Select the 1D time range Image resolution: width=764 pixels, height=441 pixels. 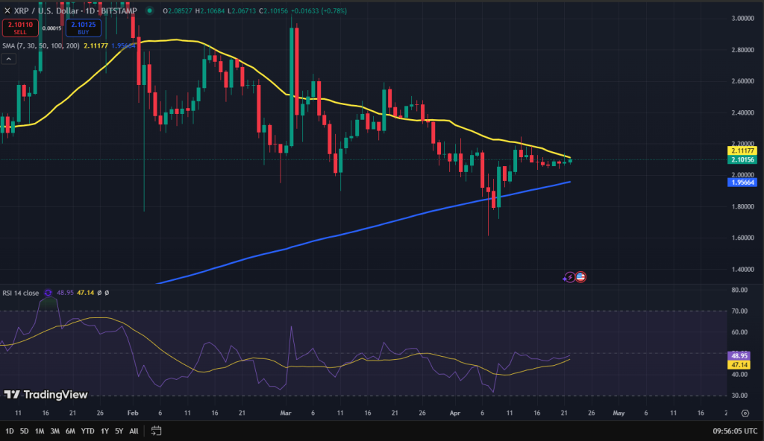click(9, 431)
